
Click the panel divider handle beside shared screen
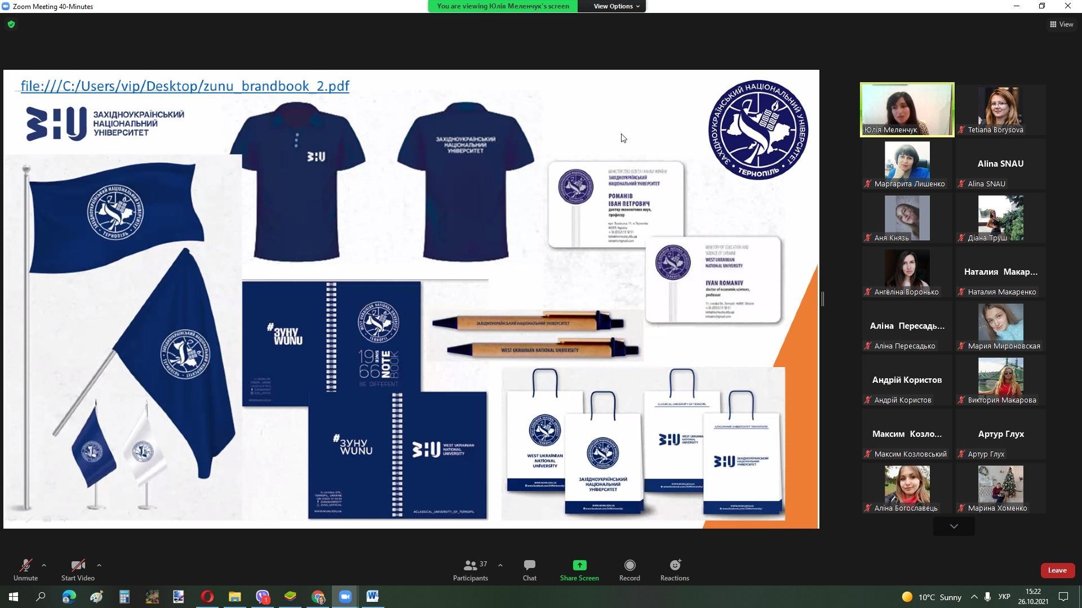click(x=823, y=299)
